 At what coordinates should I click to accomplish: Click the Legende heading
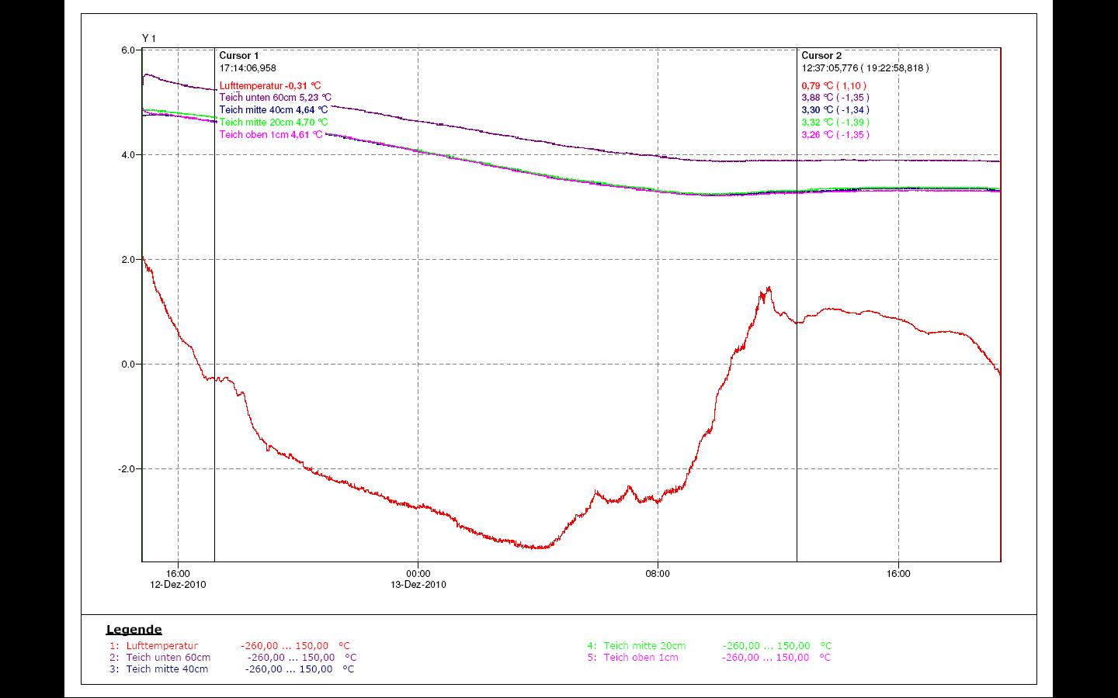pyautogui.click(x=134, y=630)
